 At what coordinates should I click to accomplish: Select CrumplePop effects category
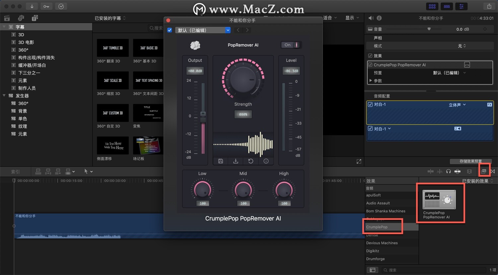(x=391, y=227)
